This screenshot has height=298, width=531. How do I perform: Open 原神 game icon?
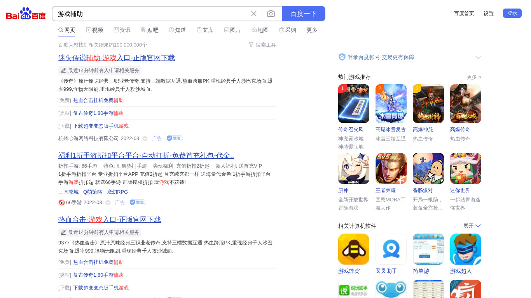(x=354, y=168)
